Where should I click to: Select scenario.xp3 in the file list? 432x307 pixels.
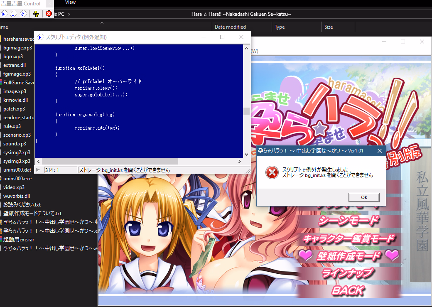click(x=17, y=135)
